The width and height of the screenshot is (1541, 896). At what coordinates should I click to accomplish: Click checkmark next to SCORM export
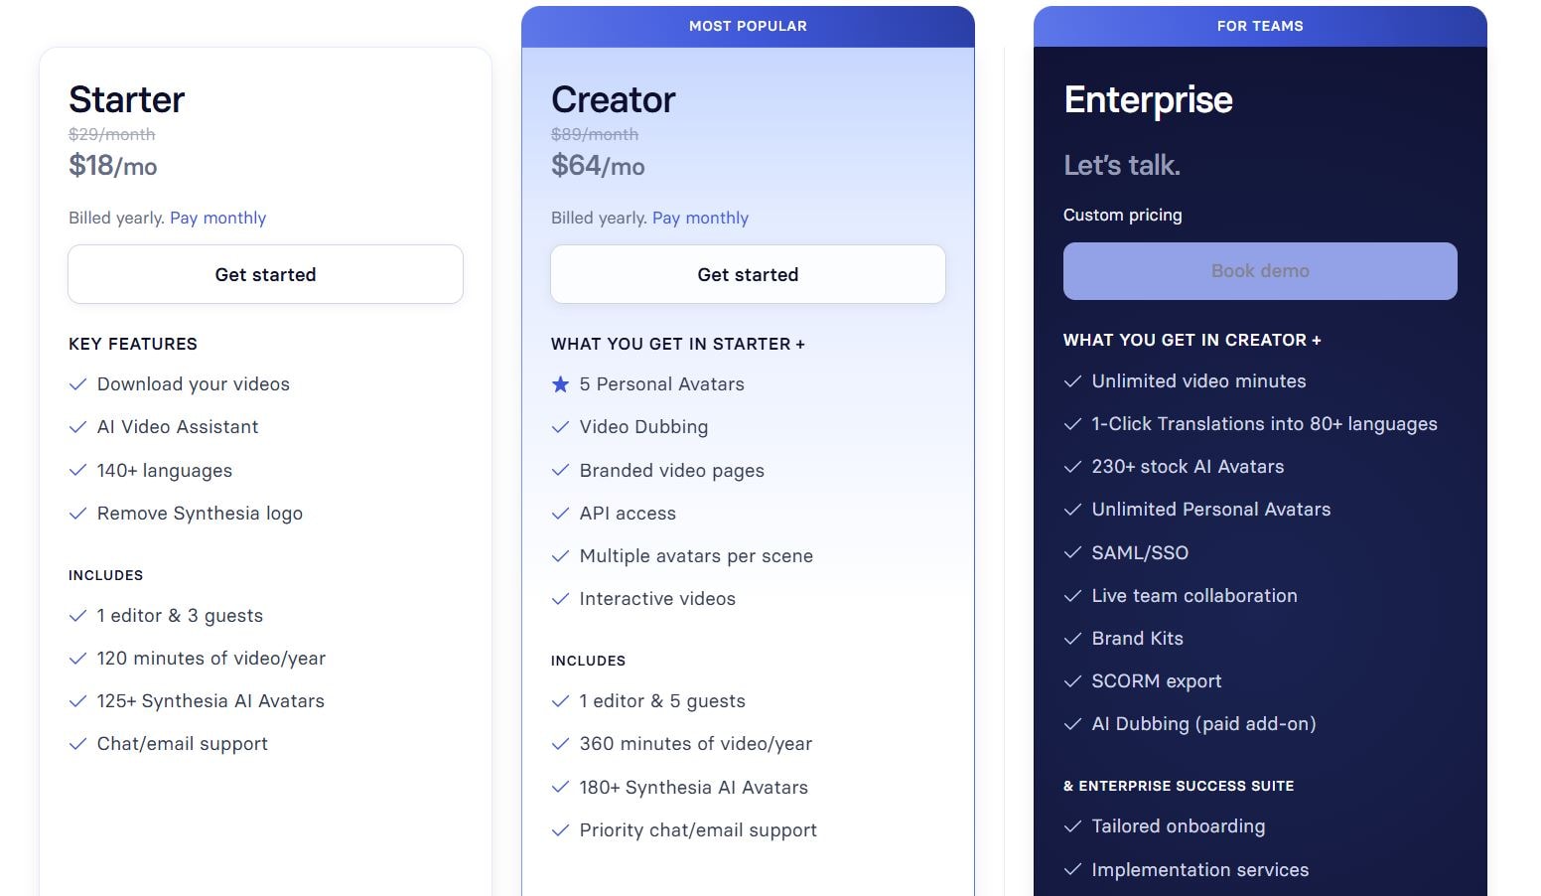tap(1072, 681)
